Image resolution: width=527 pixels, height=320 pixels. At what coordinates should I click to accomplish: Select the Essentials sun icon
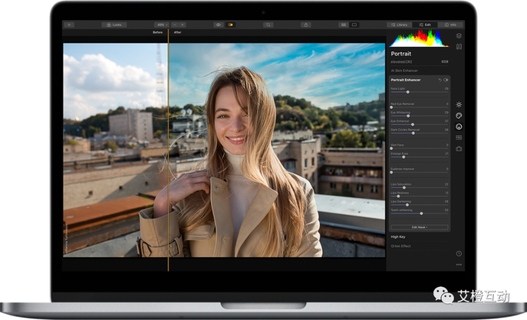point(458,105)
